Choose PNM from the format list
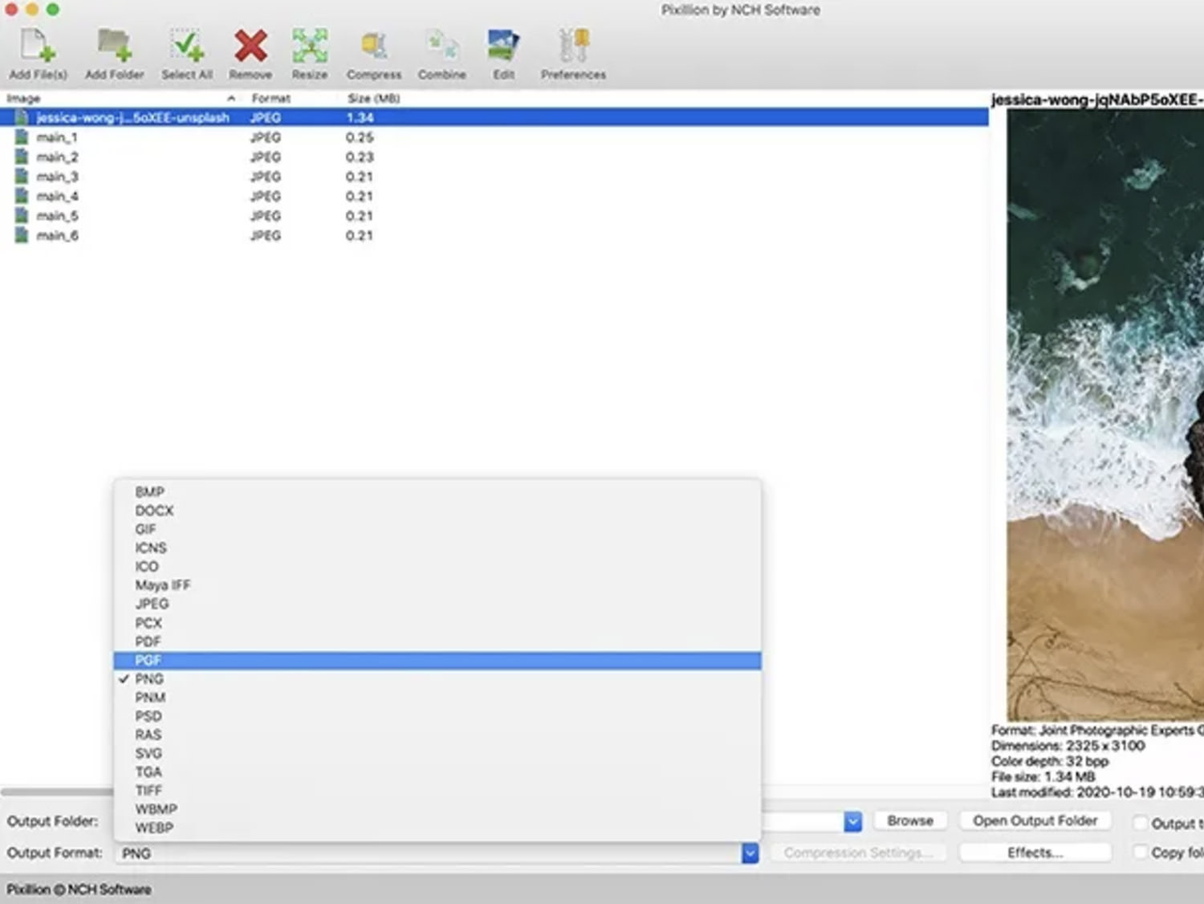This screenshot has height=904, width=1204. [x=437, y=698]
